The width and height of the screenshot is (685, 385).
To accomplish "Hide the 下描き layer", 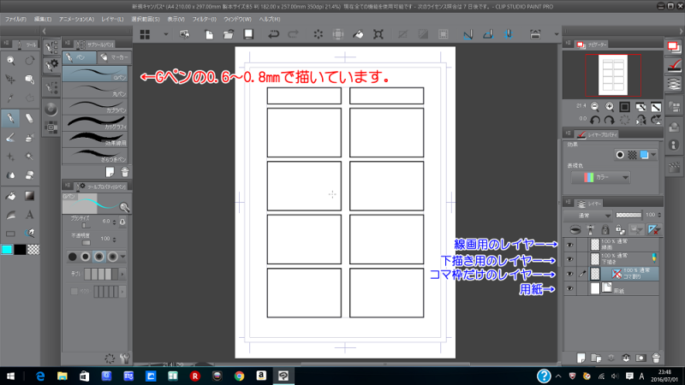I will coord(569,259).
